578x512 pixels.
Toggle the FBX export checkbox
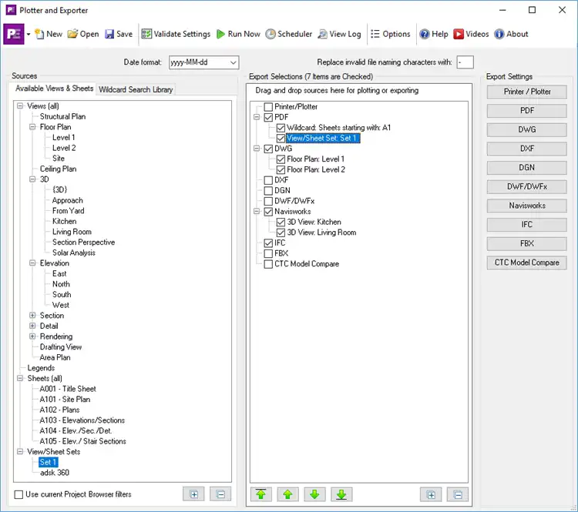268,253
